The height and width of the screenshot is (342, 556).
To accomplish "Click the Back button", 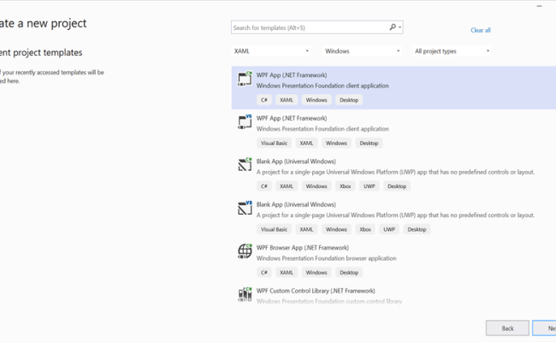I will click(x=507, y=328).
